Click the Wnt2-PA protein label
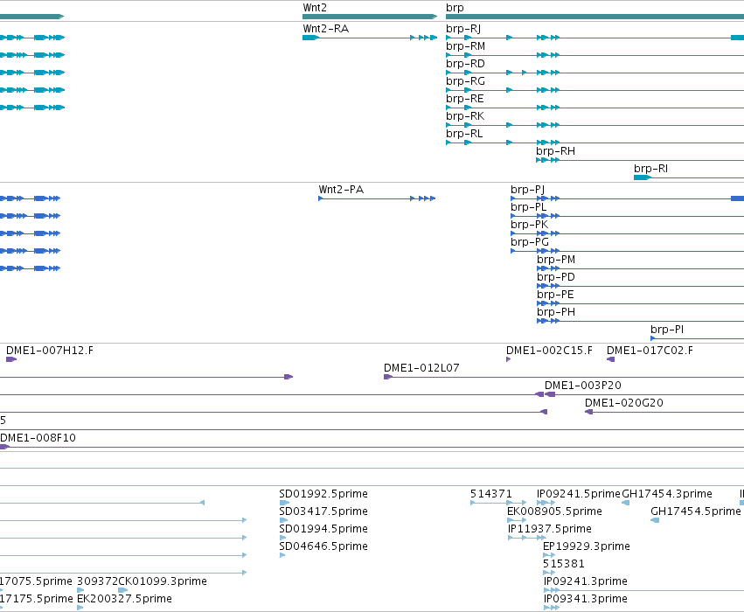 [x=341, y=190]
